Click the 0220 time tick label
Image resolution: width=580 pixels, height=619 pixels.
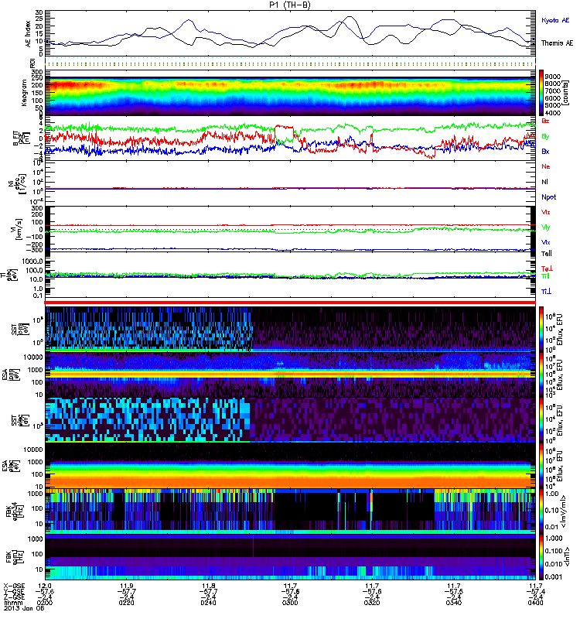pyautogui.click(x=126, y=603)
